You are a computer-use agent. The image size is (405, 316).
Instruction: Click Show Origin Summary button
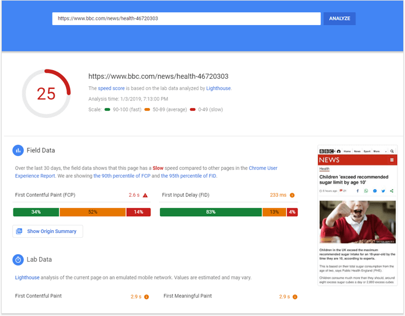[x=48, y=231]
